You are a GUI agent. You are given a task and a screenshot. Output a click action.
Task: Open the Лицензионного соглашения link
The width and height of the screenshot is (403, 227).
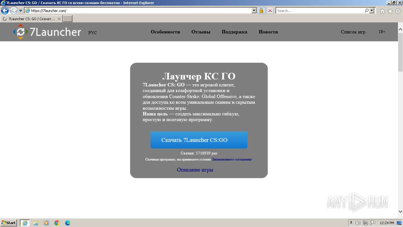(x=232, y=160)
